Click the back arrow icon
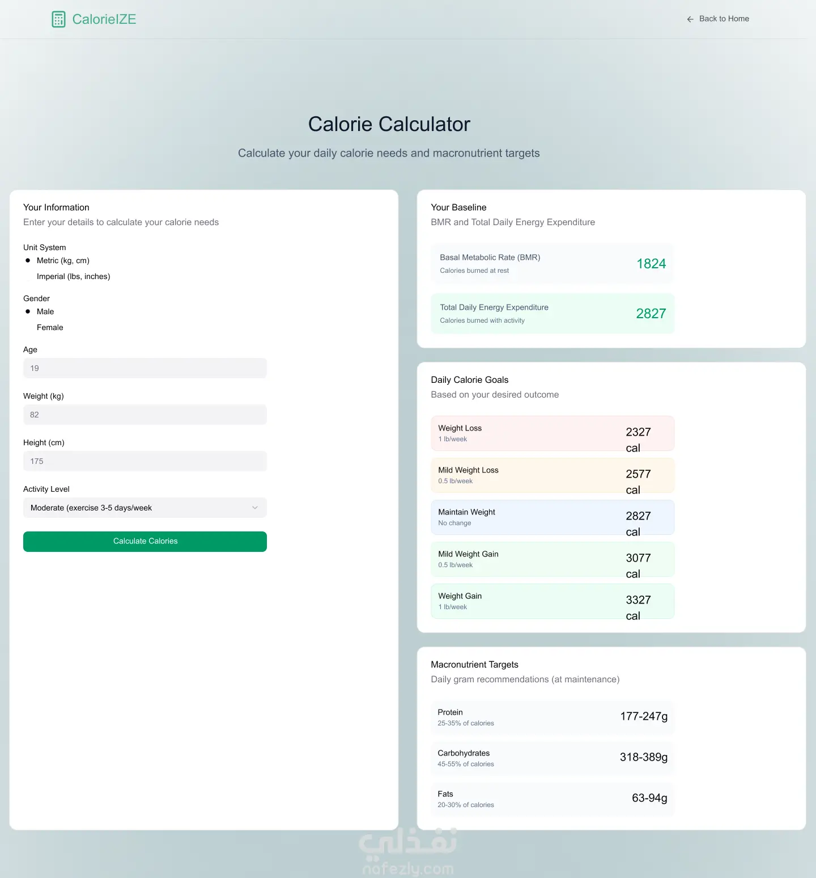This screenshot has width=816, height=878. point(690,19)
